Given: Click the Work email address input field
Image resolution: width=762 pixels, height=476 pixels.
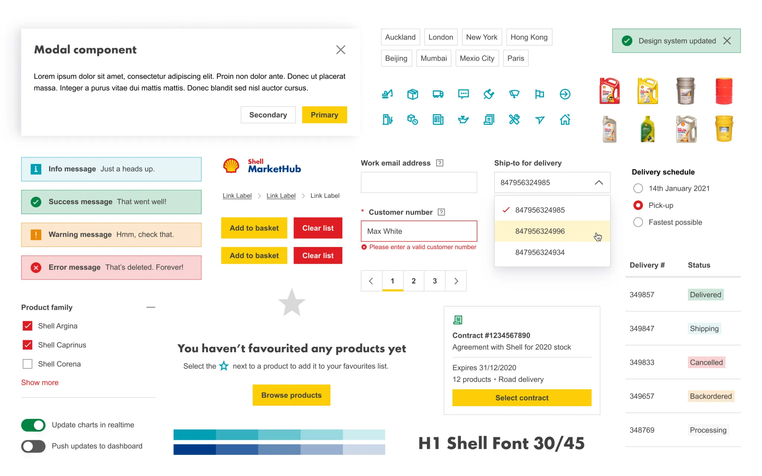Looking at the screenshot, I should click(x=419, y=183).
